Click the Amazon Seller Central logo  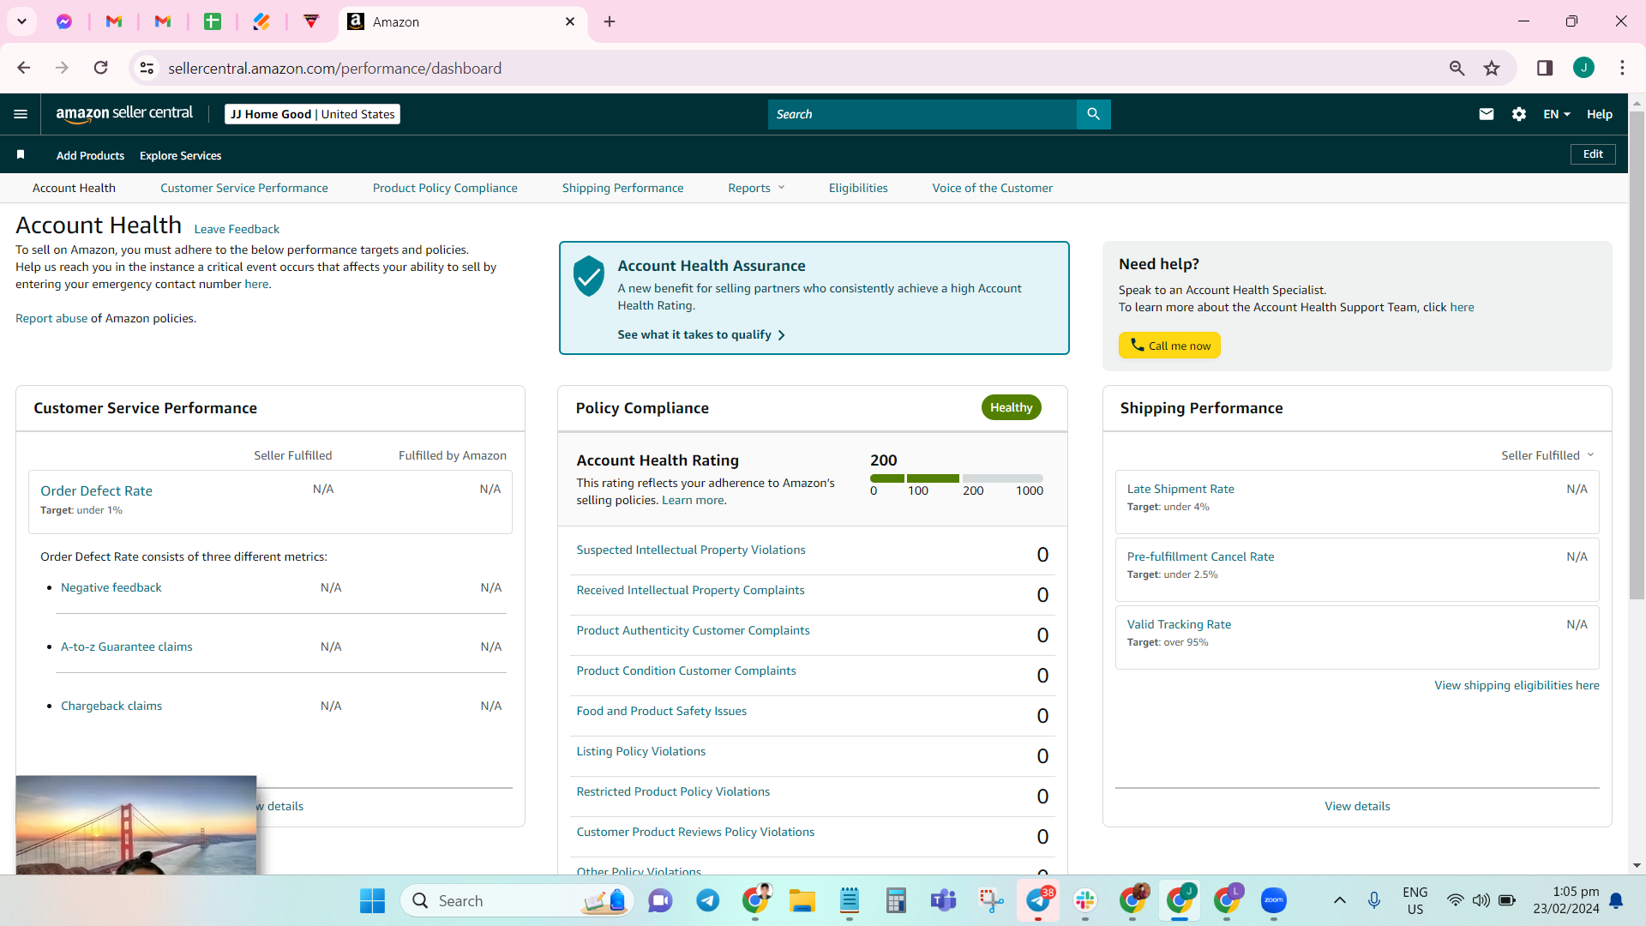click(x=124, y=114)
